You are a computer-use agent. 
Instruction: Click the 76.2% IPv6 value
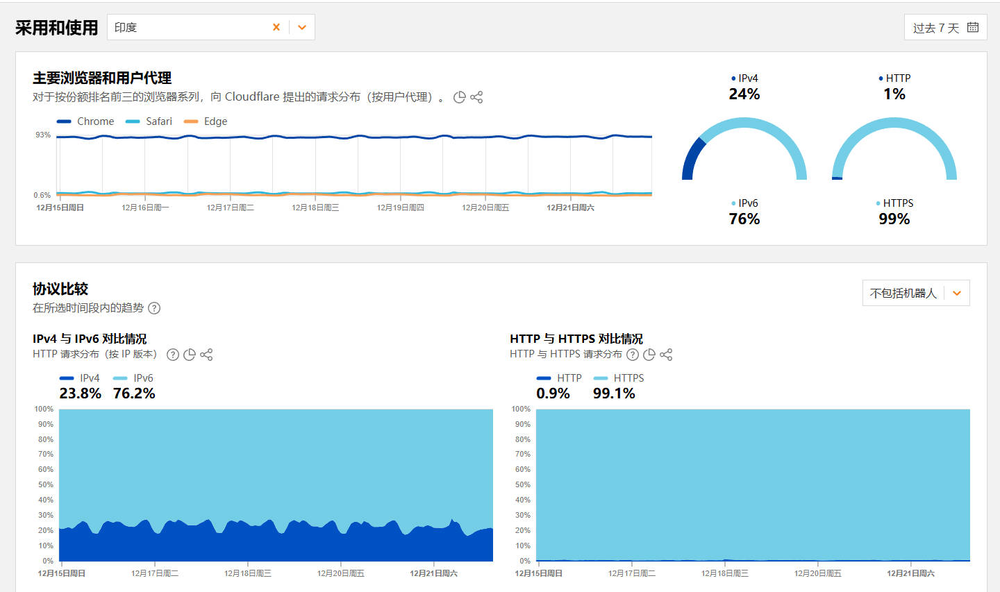tap(134, 394)
